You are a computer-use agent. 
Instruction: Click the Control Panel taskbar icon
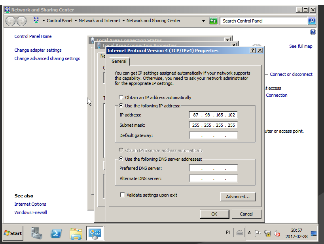point(95,233)
